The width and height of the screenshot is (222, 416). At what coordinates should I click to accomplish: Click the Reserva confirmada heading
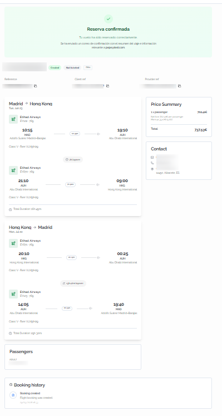pyautogui.click(x=108, y=29)
